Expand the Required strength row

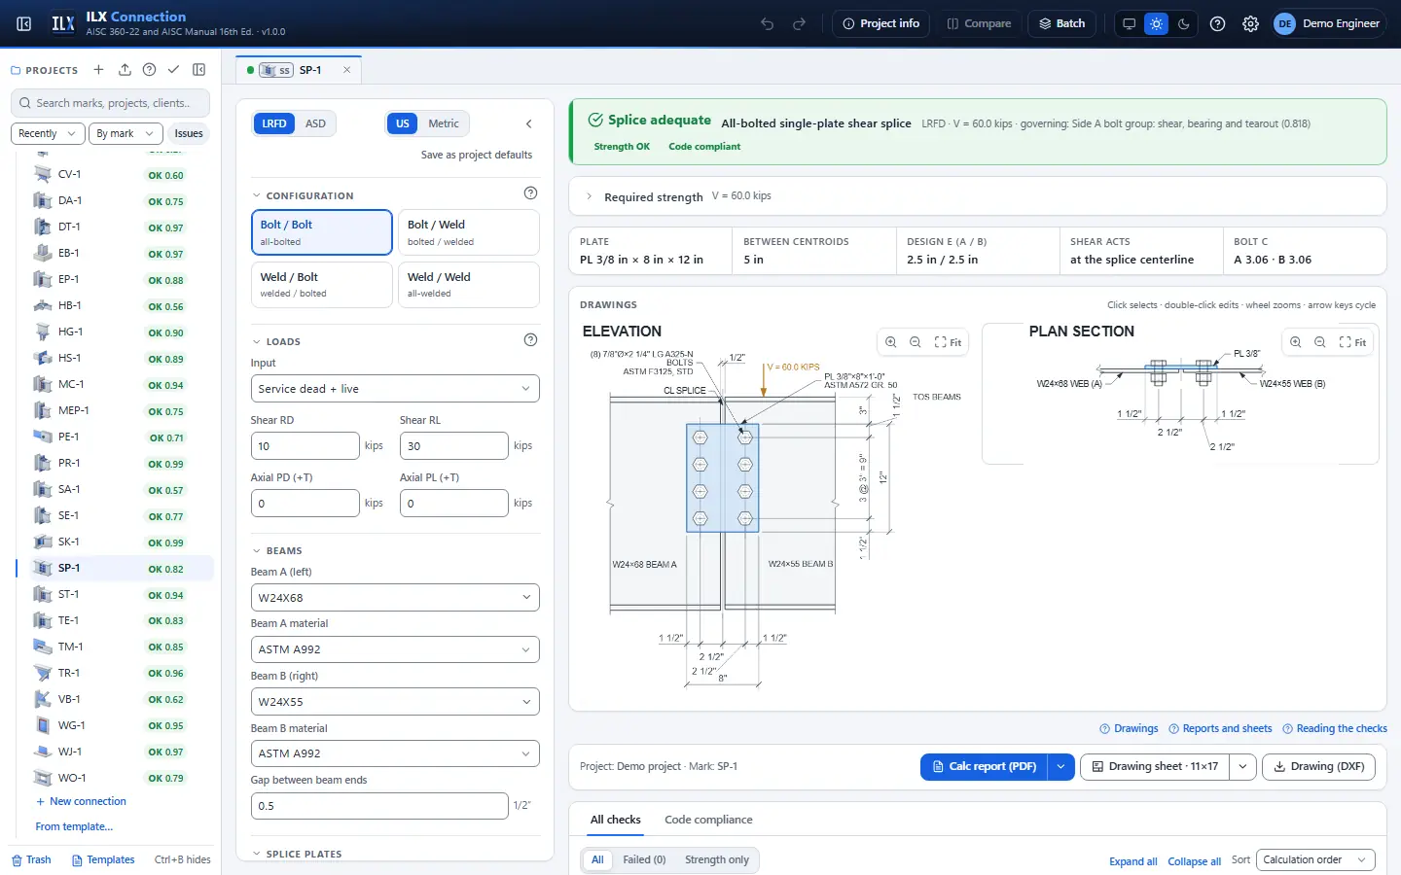coord(978,196)
